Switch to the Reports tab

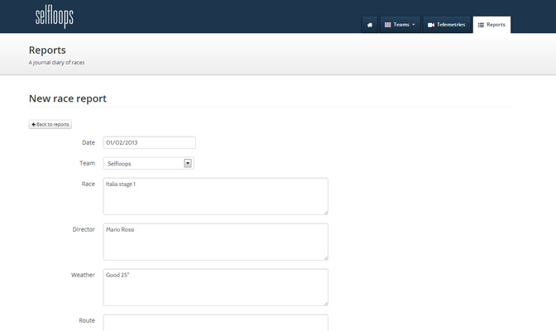coord(491,25)
